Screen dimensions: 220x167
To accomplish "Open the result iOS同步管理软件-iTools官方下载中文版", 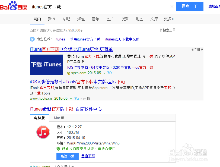I will pos(78,82).
